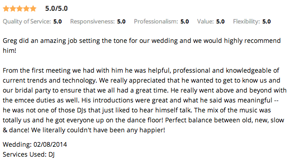Select the Value rating label
The width and height of the screenshot is (290, 163).
tap(205, 22)
